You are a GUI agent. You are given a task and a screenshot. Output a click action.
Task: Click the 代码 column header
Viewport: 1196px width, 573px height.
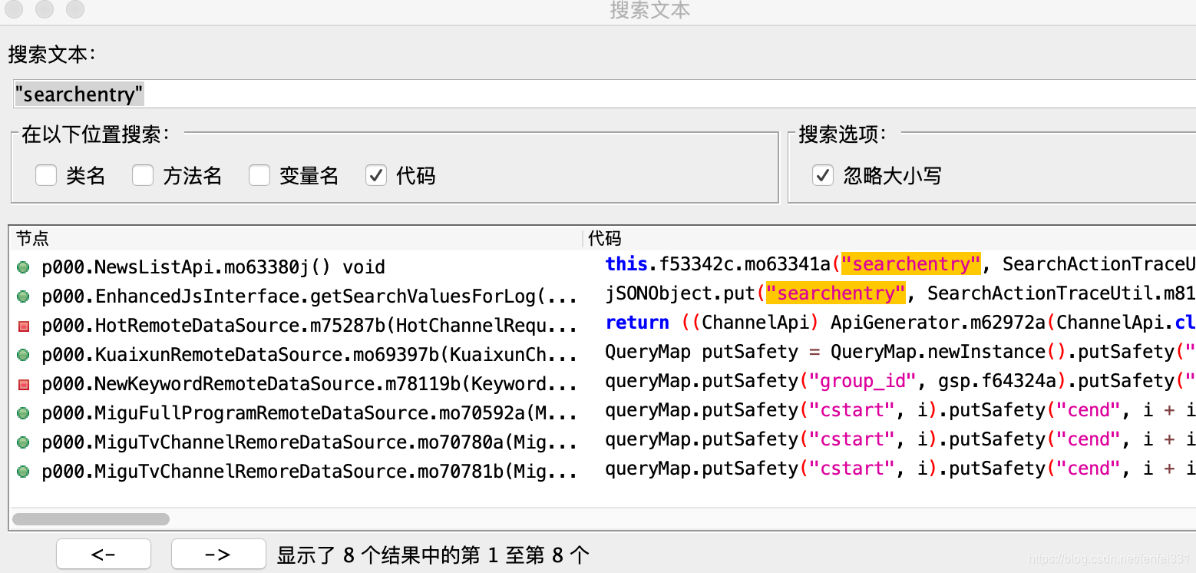point(890,239)
